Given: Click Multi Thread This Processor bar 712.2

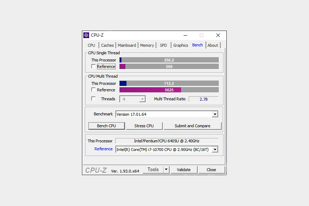Looking at the screenshot, I should [169, 83].
